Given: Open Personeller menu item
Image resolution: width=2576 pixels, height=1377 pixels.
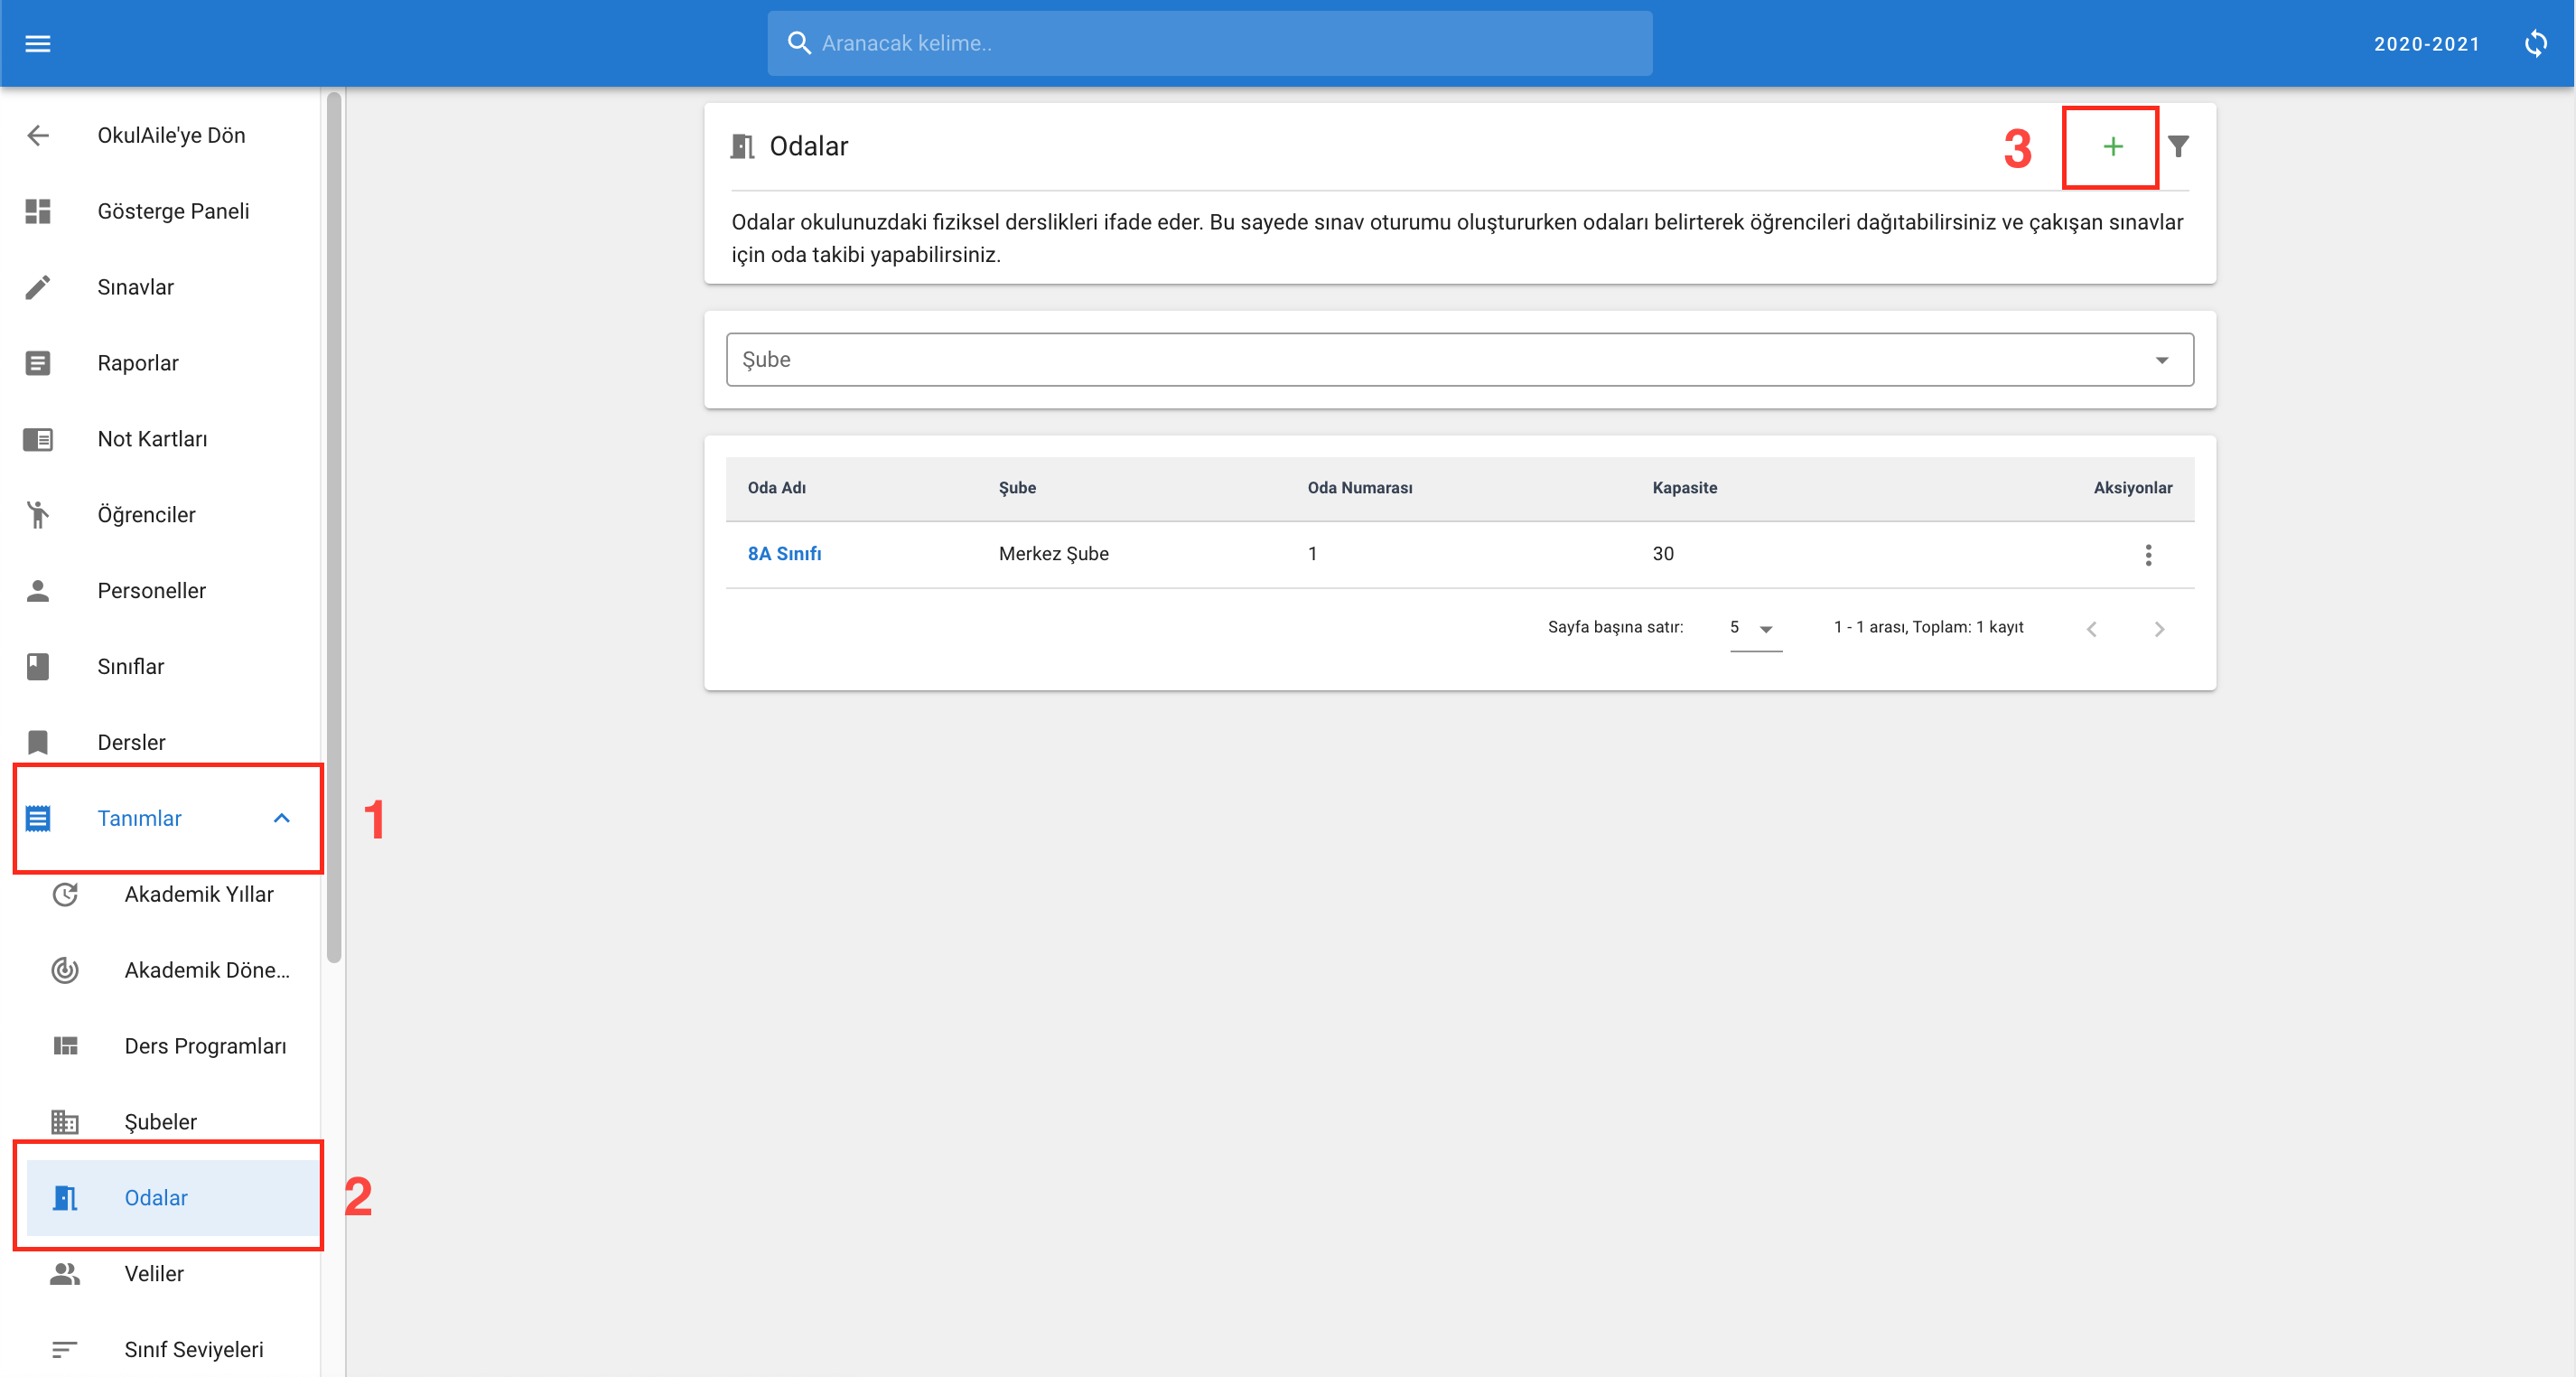Looking at the screenshot, I should pos(151,591).
